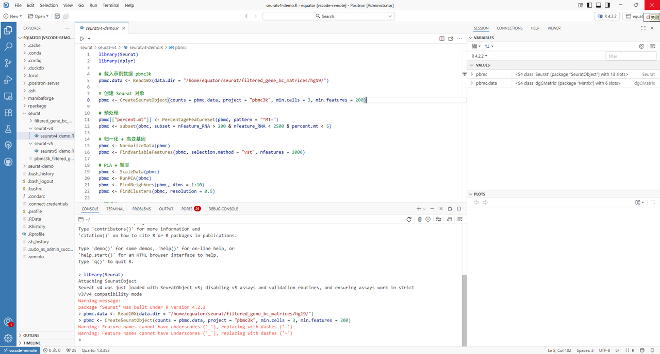Screen dimensions: 660x354
Task: Open seuratv5-demo.R in file tree
Action: 57,151
